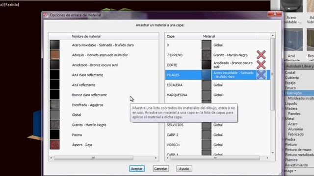The height and width of the screenshot is (176, 314).
Task: Click the X icon on PILARES row
Action: pyautogui.click(x=261, y=75)
